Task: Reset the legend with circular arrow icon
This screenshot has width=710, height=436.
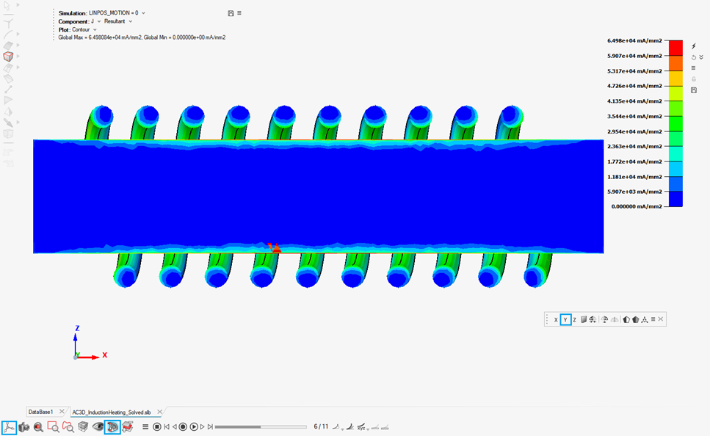Action: [693, 57]
